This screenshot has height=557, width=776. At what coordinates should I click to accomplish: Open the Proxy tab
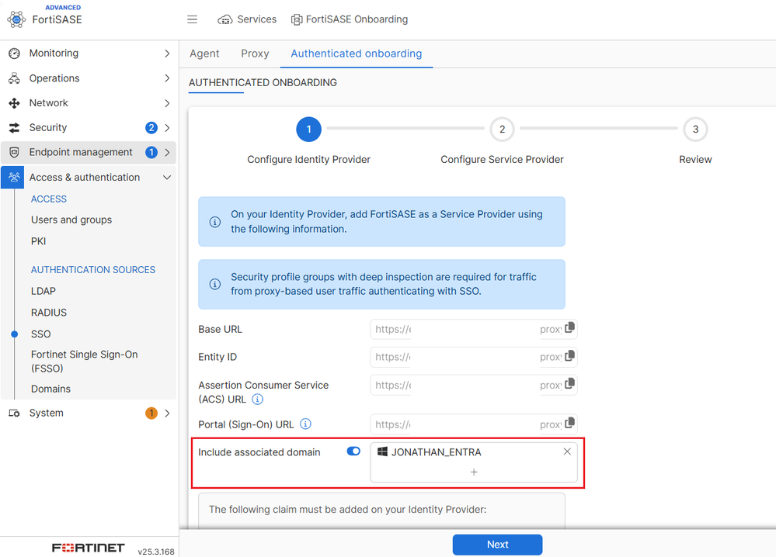(255, 54)
